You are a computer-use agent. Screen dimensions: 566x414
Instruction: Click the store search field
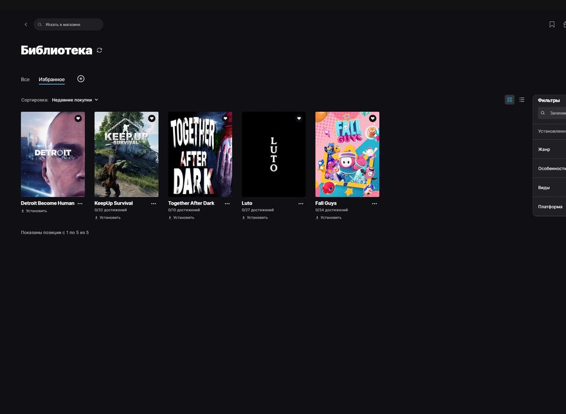[69, 25]
